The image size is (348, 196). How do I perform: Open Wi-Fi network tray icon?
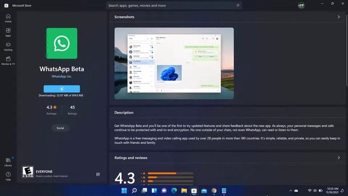coord(309,191)
